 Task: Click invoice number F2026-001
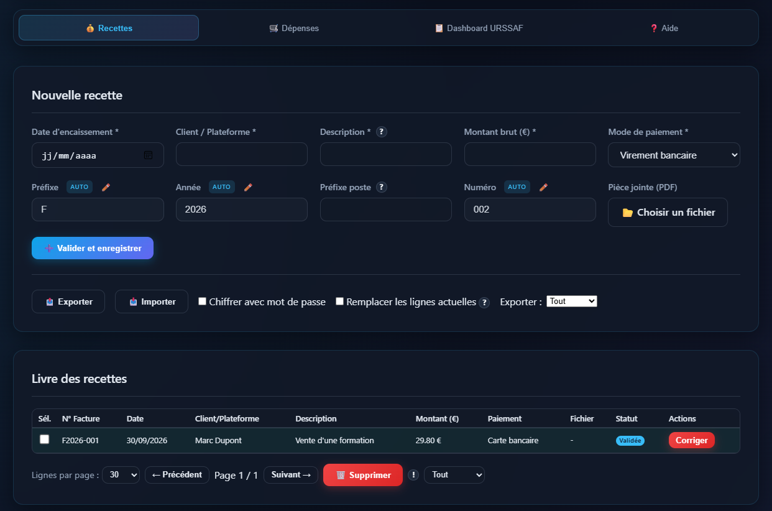(80, 440)
